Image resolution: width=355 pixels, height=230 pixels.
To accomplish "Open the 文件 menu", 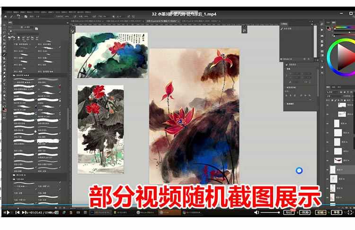I will pos(9,12).
